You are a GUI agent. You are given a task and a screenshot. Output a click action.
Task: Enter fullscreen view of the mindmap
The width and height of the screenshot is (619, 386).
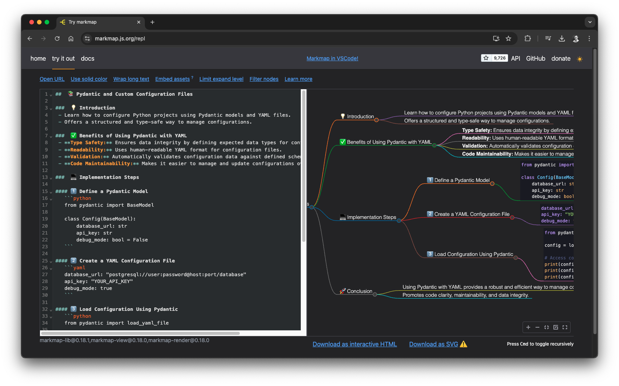click(564, 327)
